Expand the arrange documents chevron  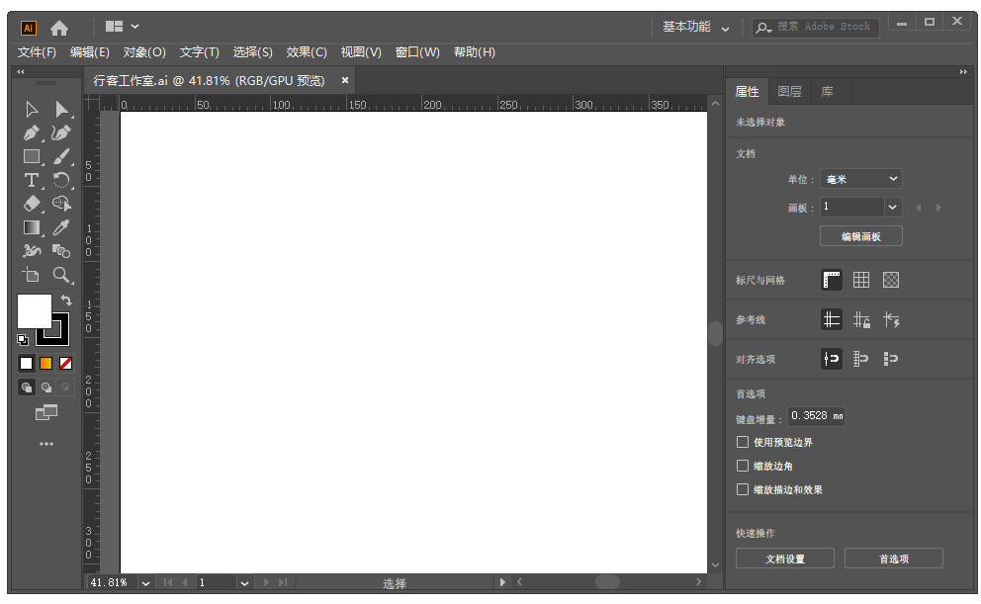(135, 27)
